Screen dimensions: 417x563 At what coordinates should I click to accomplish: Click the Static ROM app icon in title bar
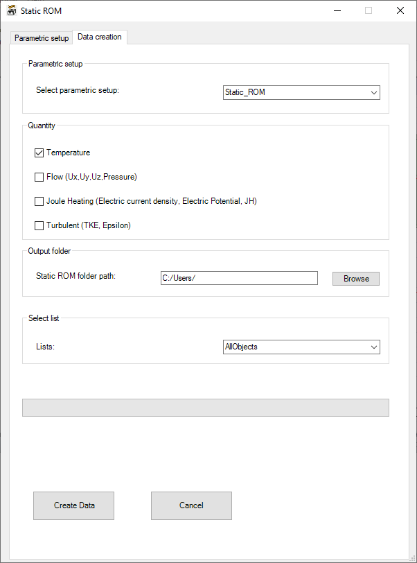pyautogui.click(x=12, y=10)
